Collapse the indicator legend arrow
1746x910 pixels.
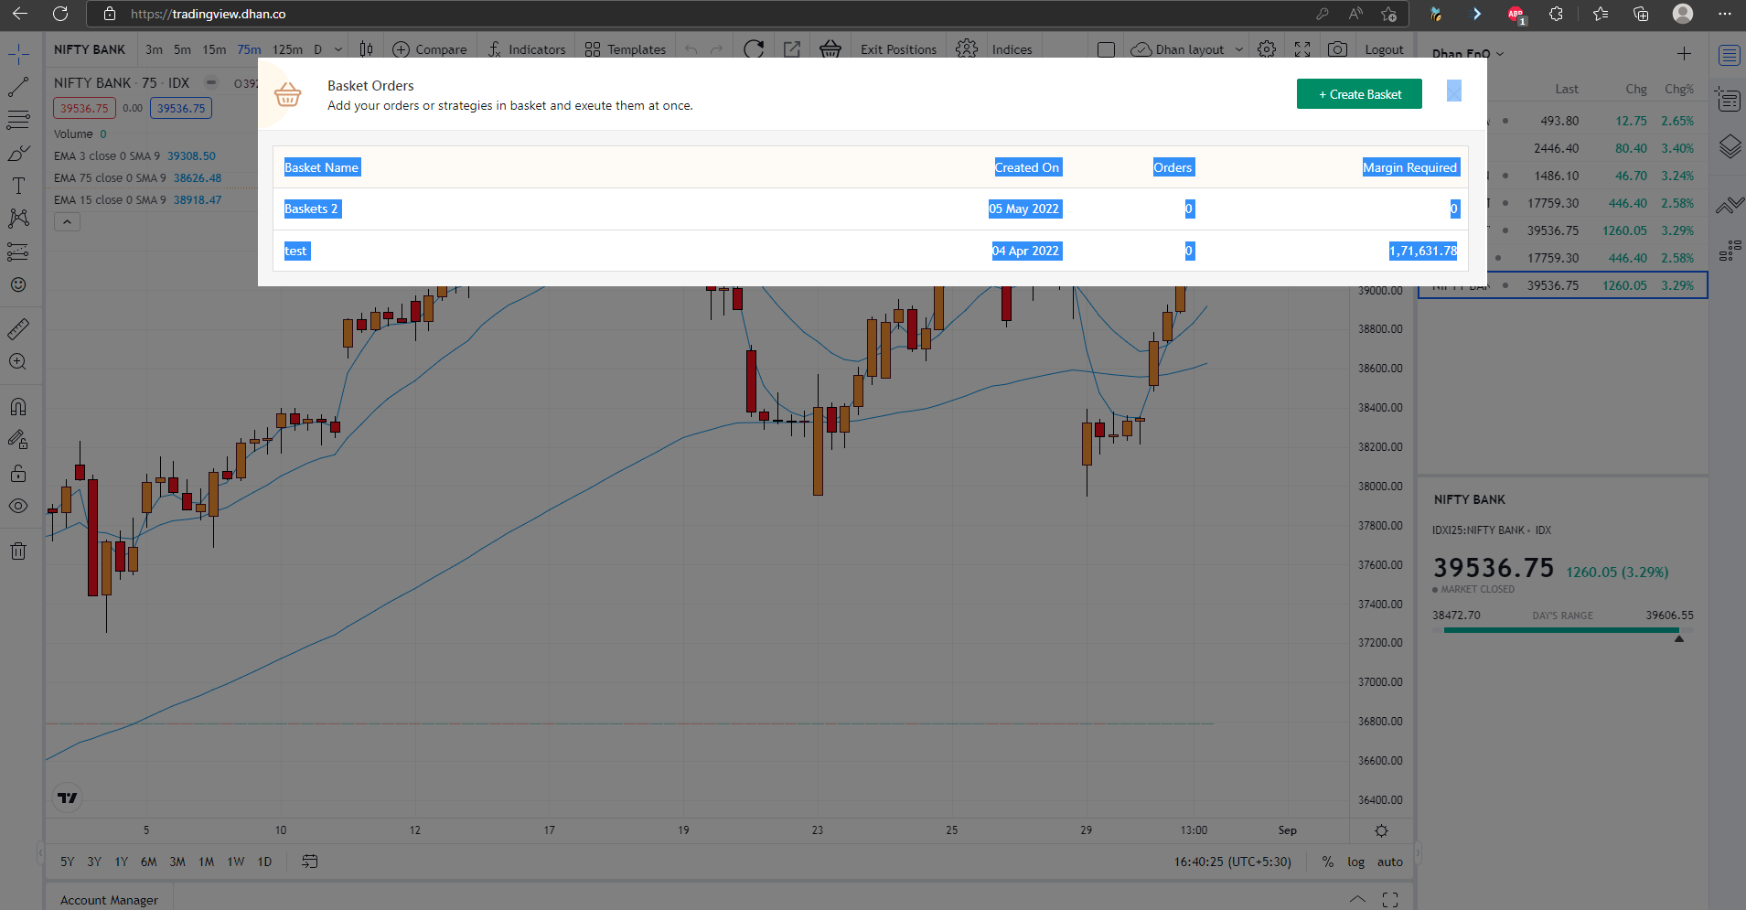click(x=67, y=221)
